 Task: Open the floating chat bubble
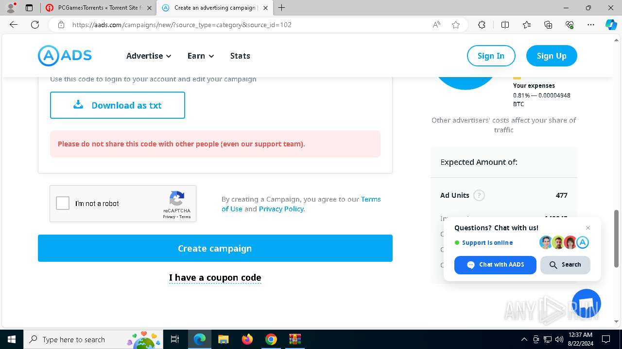[587, 303]
